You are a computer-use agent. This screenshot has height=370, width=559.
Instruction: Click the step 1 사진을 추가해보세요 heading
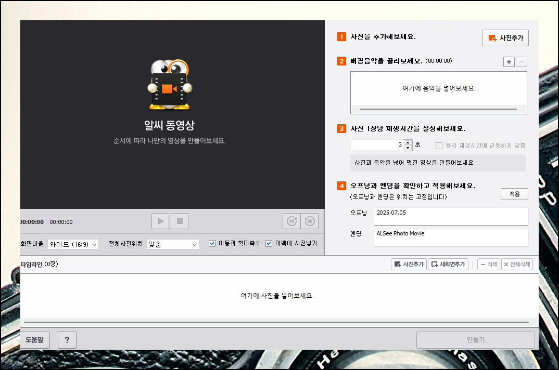pyautogui.click(x=383, y=37)
